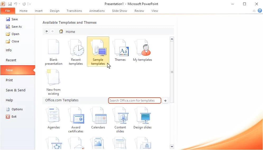
Task: Switch to the View tab
Action: click(155, 11)
